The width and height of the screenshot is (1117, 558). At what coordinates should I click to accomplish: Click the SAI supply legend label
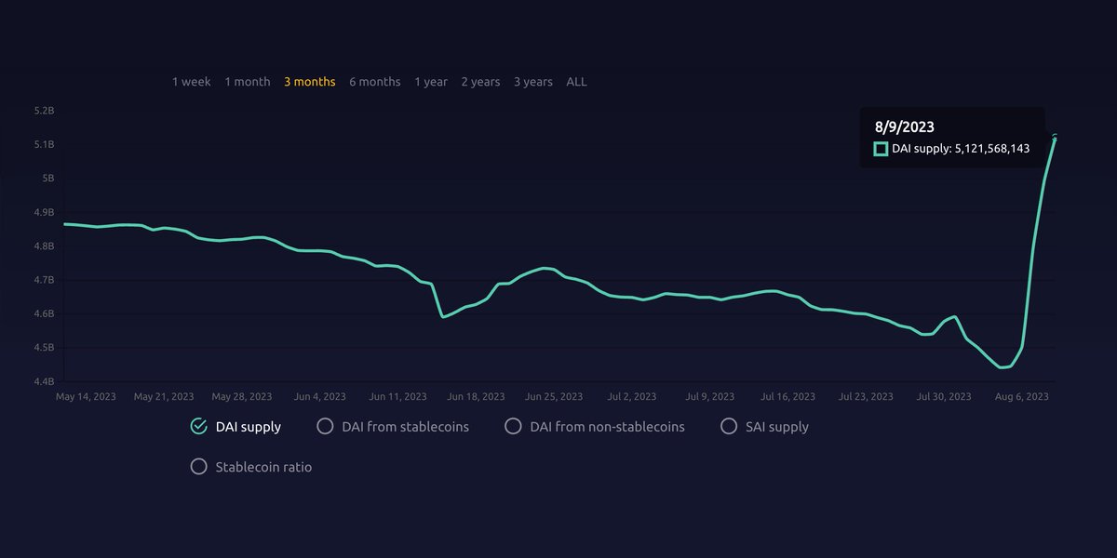777,427
